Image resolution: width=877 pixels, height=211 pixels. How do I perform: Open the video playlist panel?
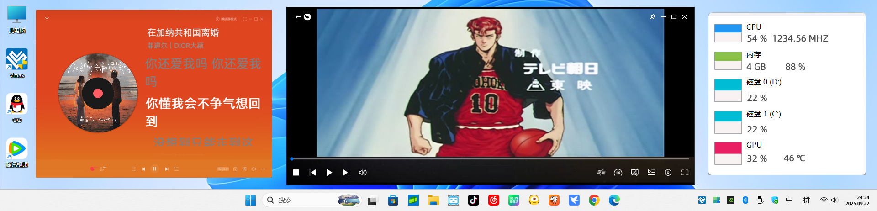[651, 173]
